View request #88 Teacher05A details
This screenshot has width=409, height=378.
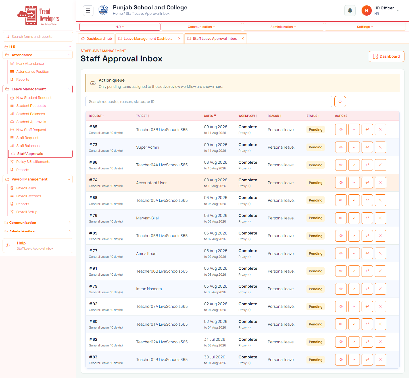pyautogui.click(x=341, y=200)
